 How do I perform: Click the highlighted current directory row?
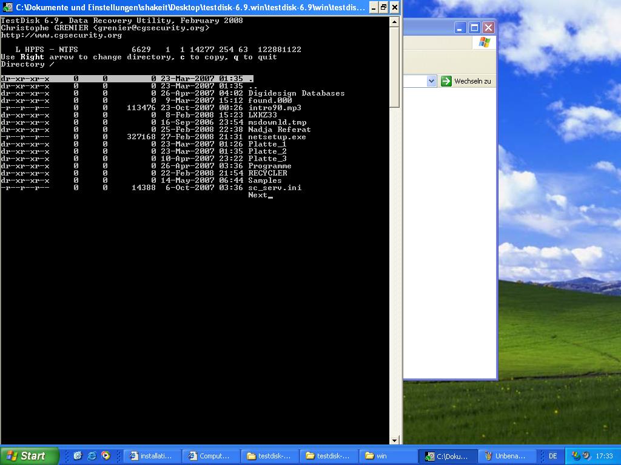[127, 79]
